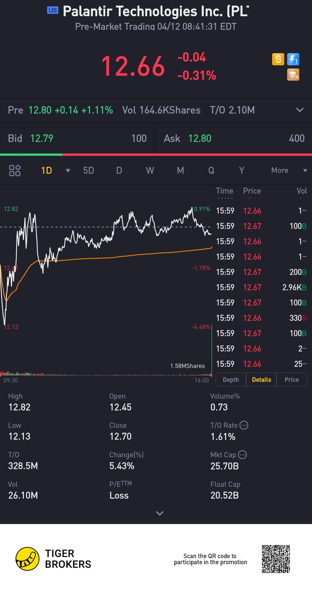The height and width of the screenshot is (594, 312).
Task: Open the chart layout grid icon
Action: (x=15, y=170)
